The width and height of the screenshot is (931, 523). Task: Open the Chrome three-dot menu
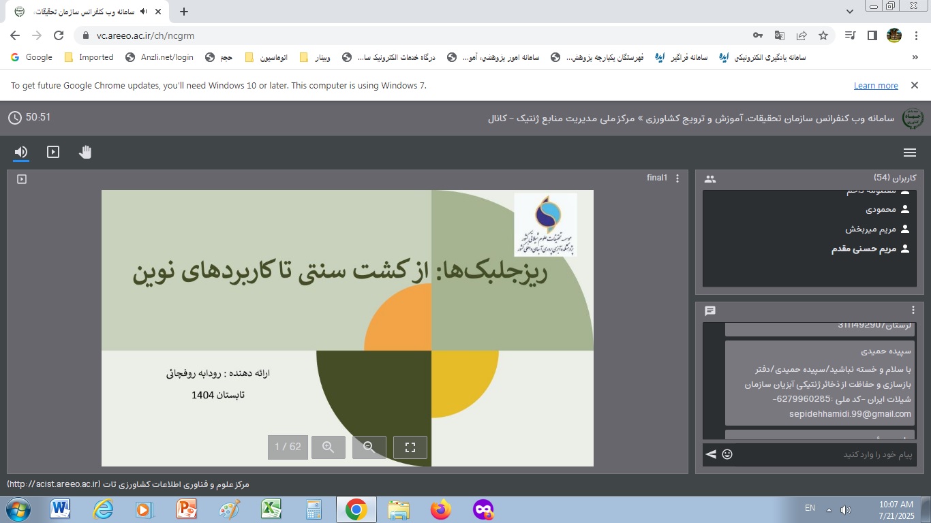[x=915, y=35]
